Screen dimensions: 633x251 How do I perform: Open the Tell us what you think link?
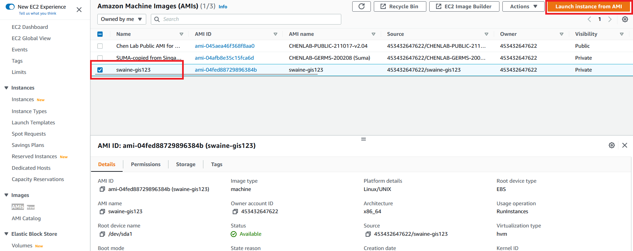(38, 14)
